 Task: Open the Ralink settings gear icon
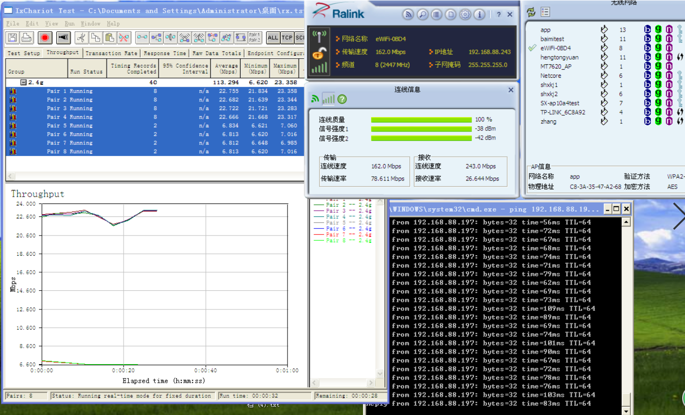tap(465, 15)
